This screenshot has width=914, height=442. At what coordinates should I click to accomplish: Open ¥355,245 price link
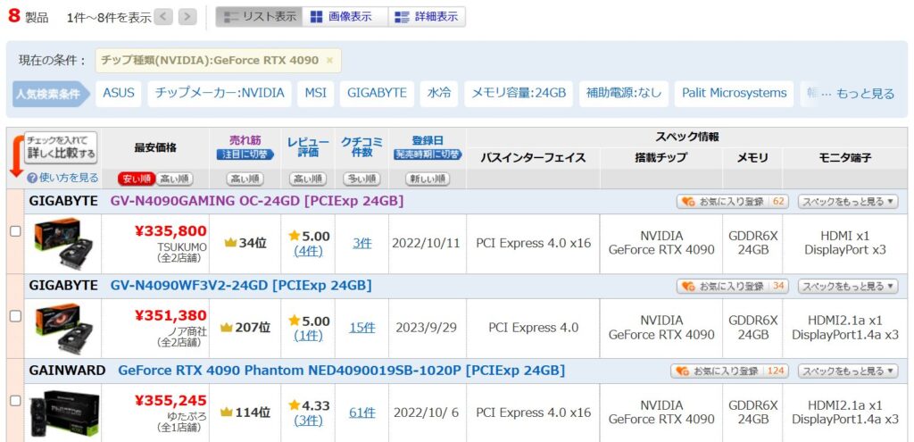(x=170, y=401)
